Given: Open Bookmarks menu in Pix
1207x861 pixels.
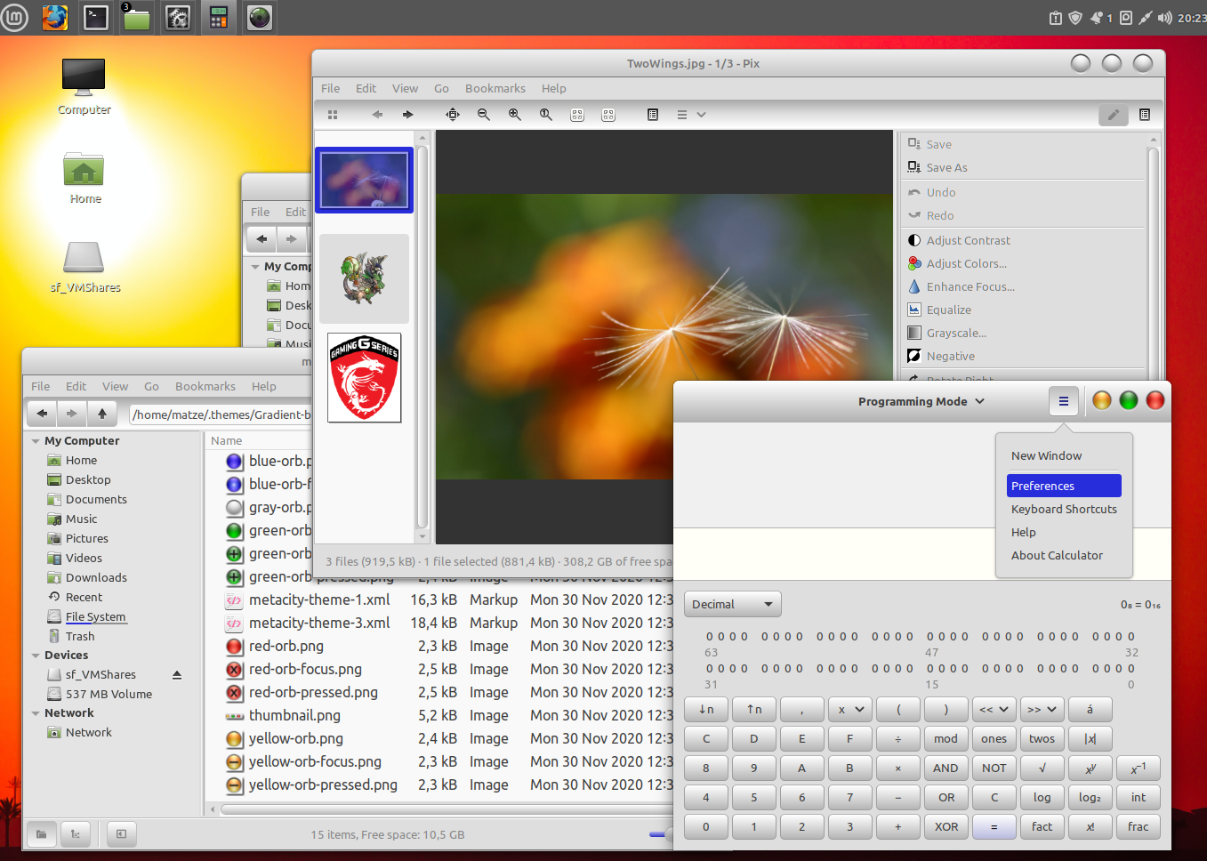Looking at the screenshot, I should click(x=495, y=88).
